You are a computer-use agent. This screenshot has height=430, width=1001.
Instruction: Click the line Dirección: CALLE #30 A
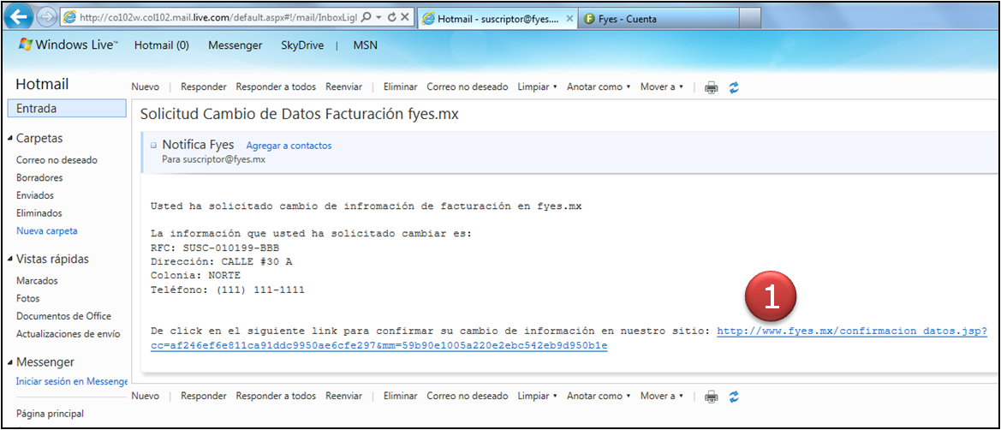[x=222, y=261]
